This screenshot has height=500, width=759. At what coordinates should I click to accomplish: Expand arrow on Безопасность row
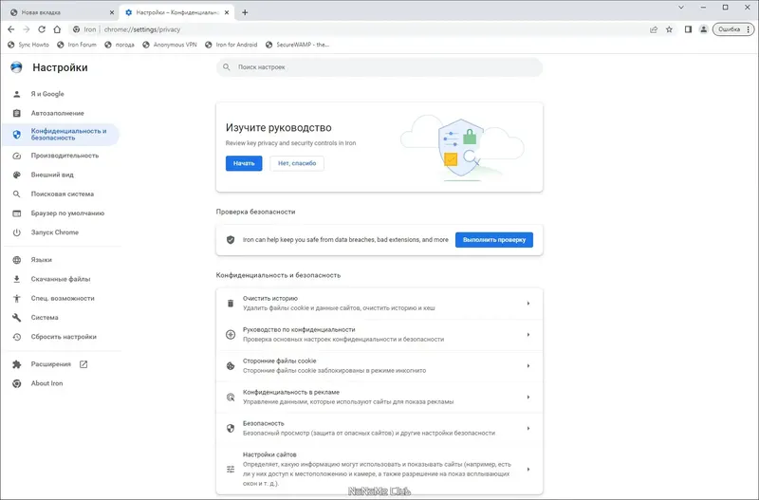pyautogui.click(x=528, y=428)
